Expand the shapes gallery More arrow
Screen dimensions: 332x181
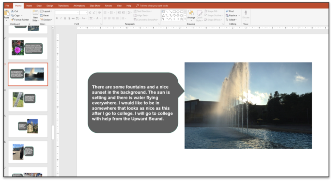(x=185, y=19)
